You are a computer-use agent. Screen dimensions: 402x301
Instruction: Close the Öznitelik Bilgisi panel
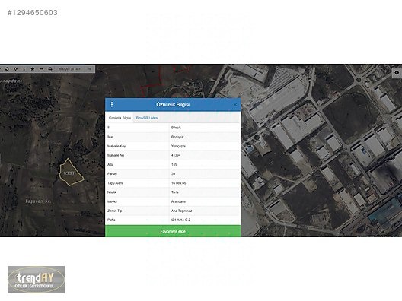(235, 105)
